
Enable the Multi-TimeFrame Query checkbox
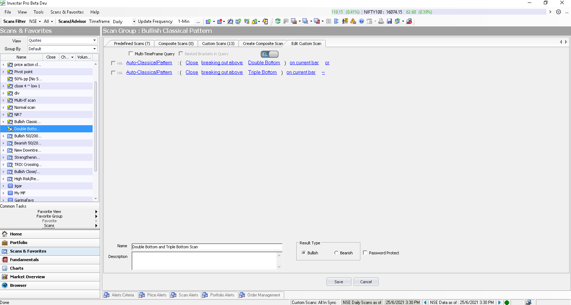[131, 54]
